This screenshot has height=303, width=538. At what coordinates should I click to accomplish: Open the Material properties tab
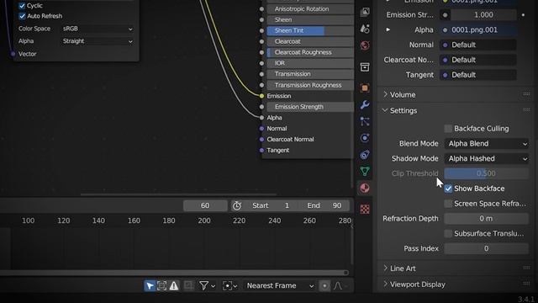(x=365, y=188)
